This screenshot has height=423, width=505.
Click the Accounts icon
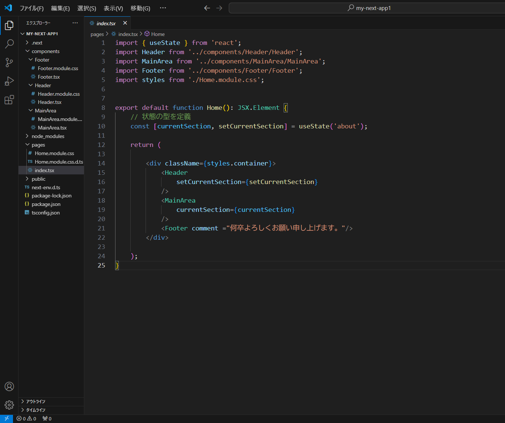click(x=9, y=386)
